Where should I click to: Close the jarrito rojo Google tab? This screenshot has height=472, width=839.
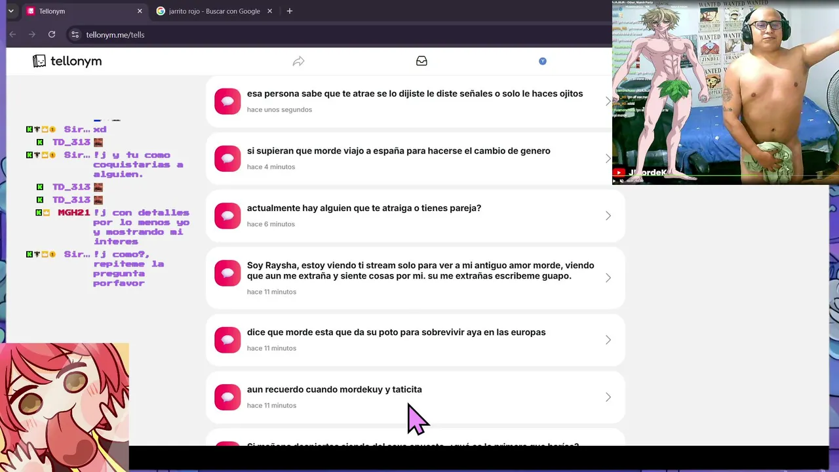coord(270,11)
